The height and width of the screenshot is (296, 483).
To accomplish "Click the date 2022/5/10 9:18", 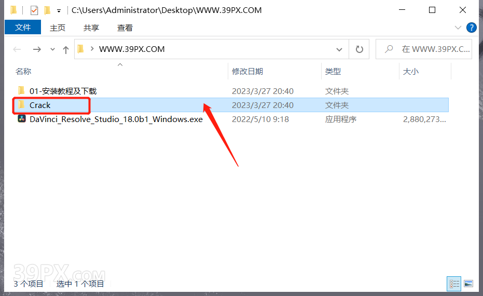I will click(260, 119).
